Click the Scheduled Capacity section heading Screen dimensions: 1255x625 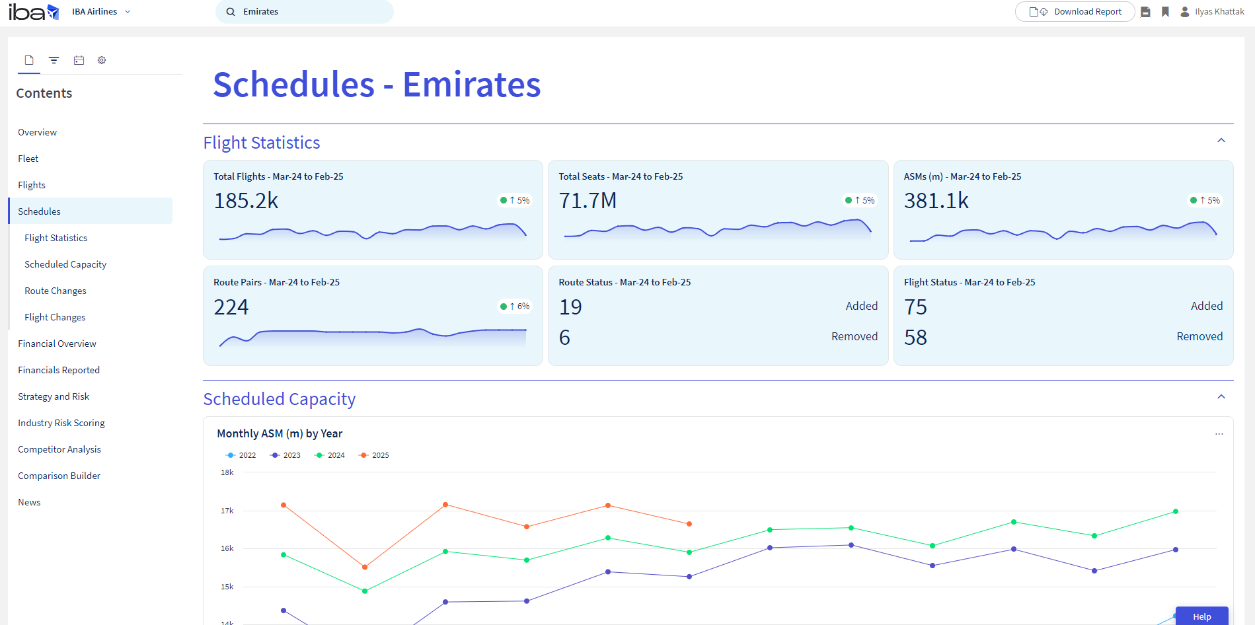click(280, 399)
